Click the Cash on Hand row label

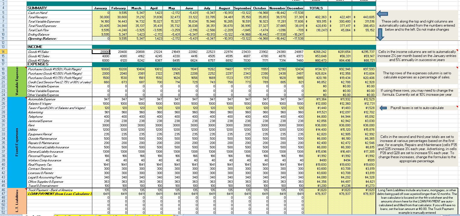point(38,13)
